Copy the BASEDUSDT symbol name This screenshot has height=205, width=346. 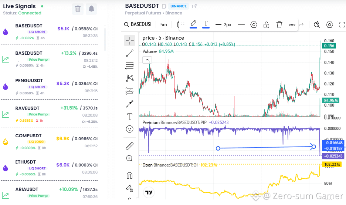pyautogui.click(x=164, y=6)
